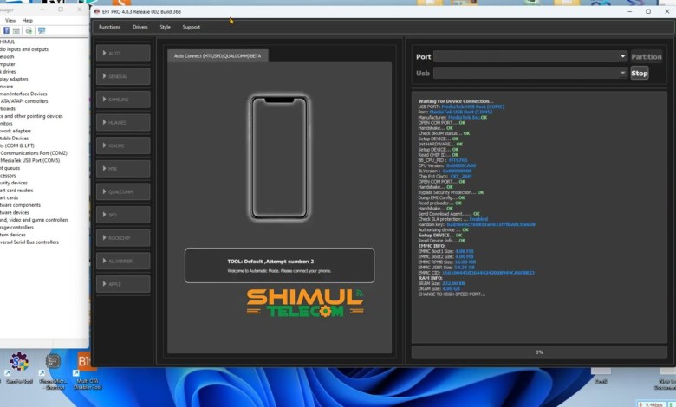
Task: Expand the SPD category in sidebar
Action: tap(123, 215)
